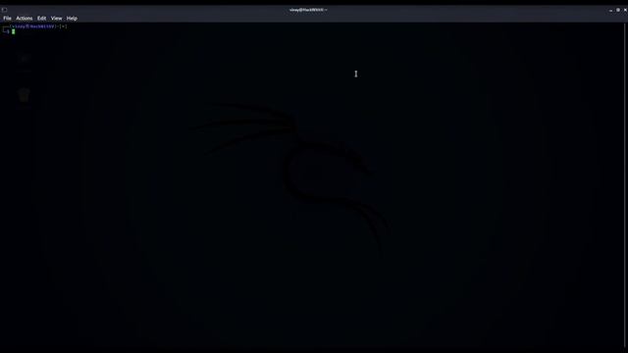The width and height of the screenshot is (628, 353).
Task: Click the terminal's vertical scrollbar
Action: (x=625, y=185)
